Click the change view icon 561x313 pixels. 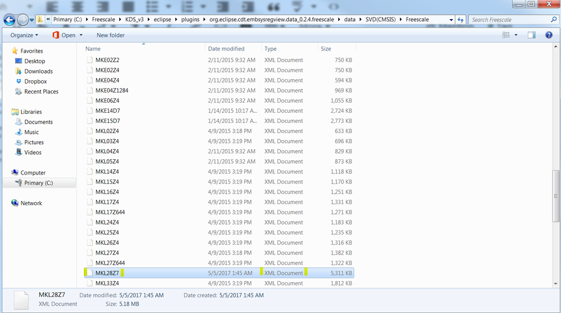[x=506, y=35]
